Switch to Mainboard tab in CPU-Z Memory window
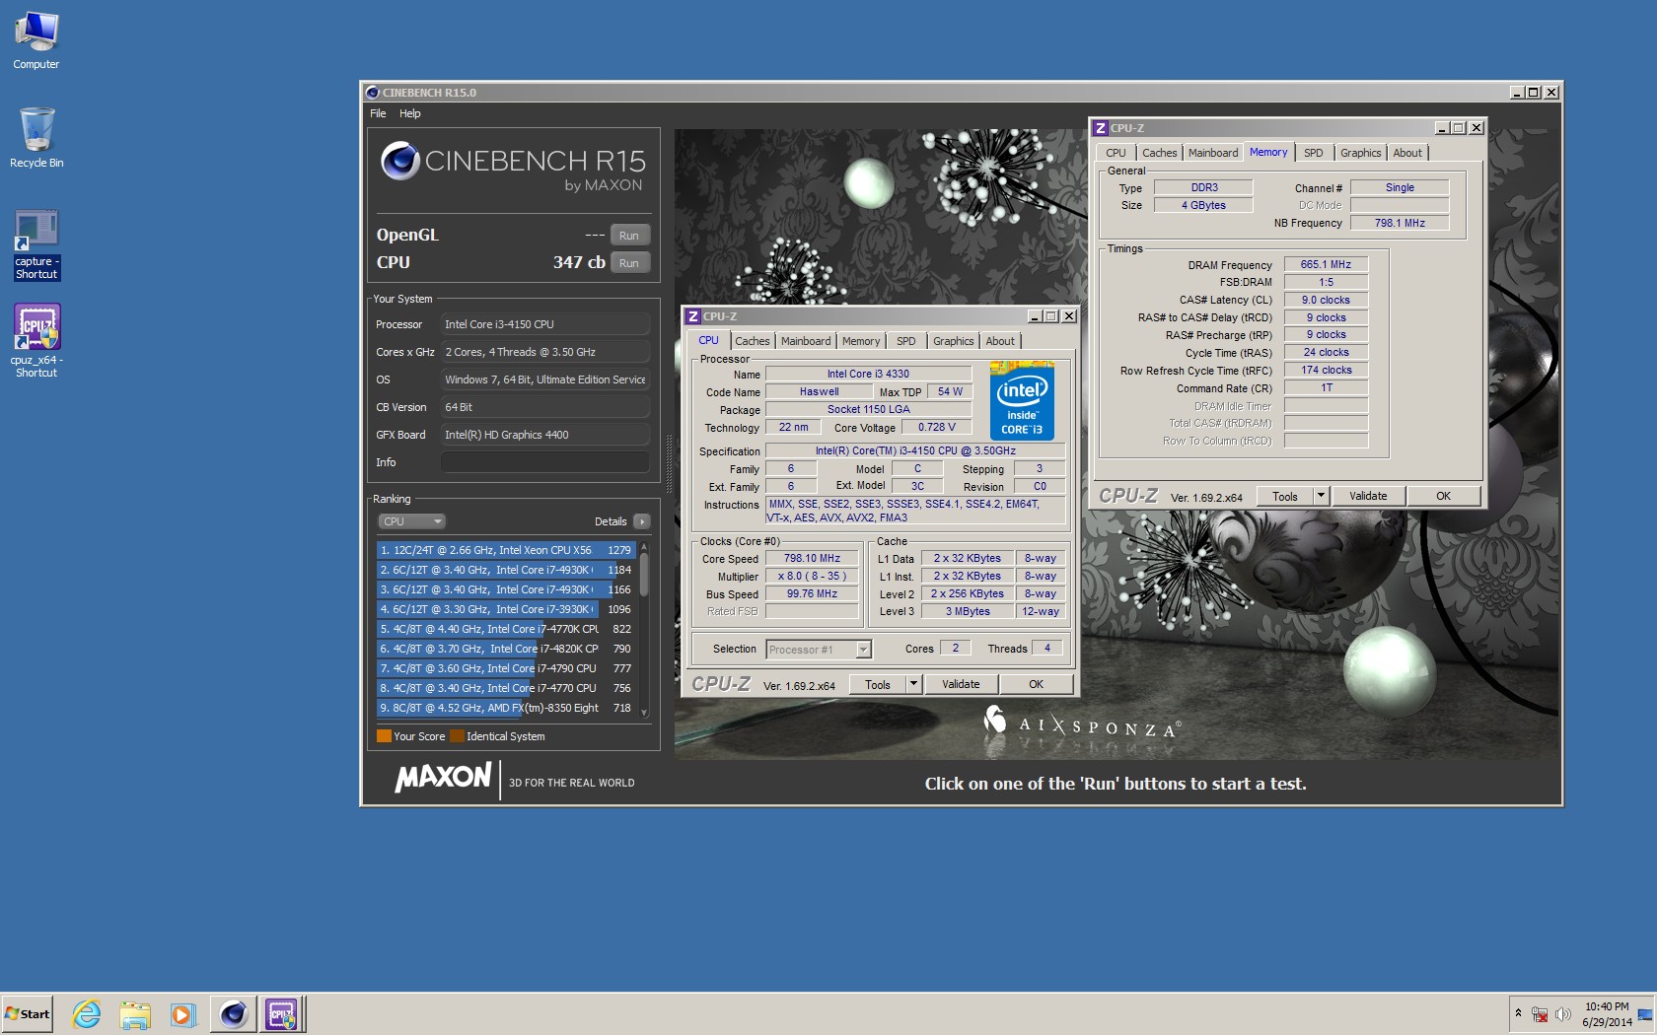 point(1213,153)
